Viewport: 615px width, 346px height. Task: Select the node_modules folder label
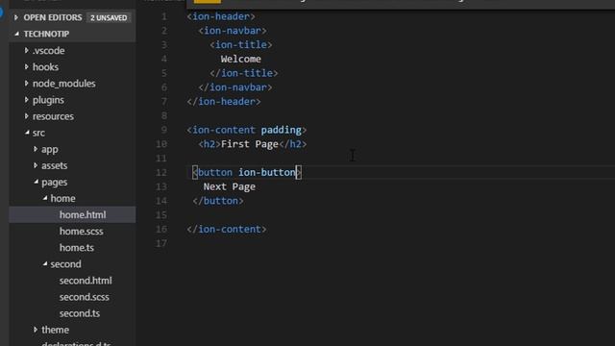64,84
